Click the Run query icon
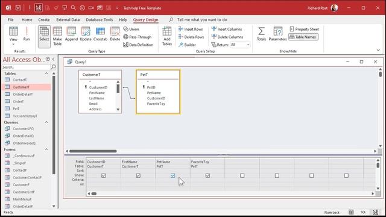Screen dimensions: 386x217 tap(27, 34)
